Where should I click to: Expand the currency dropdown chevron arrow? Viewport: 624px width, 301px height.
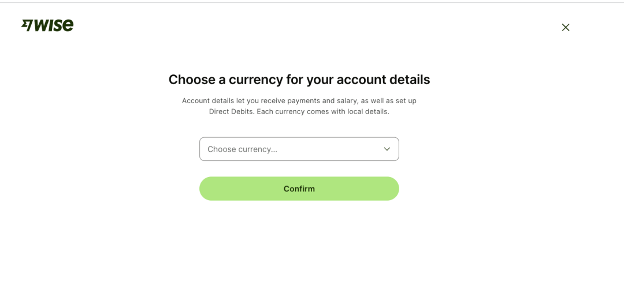click(x=387, y=149)
